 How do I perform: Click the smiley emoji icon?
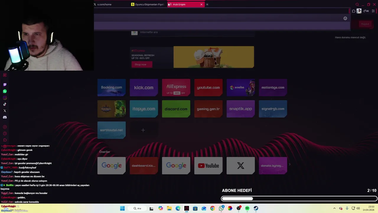[x=345, y=18]
